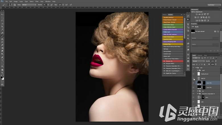The image size is (222, 125).
Task: Toggle Quick Mask mode in toolbox
Action: 2,81
